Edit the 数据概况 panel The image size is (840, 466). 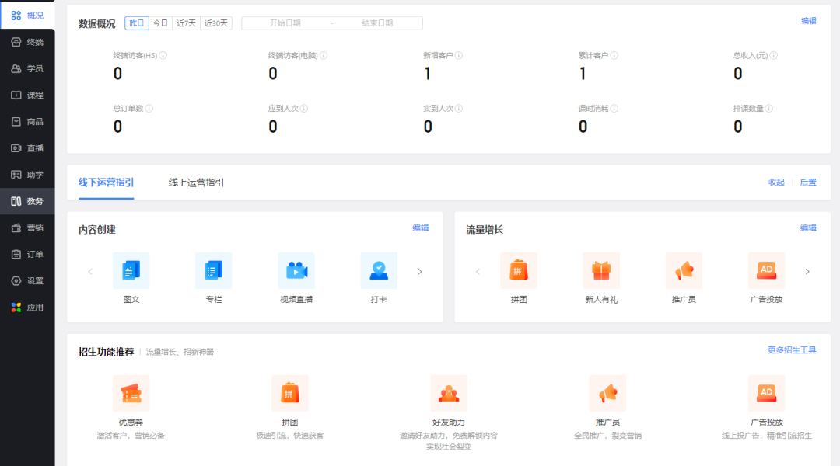pyautogui.click(x=808, y=21)
